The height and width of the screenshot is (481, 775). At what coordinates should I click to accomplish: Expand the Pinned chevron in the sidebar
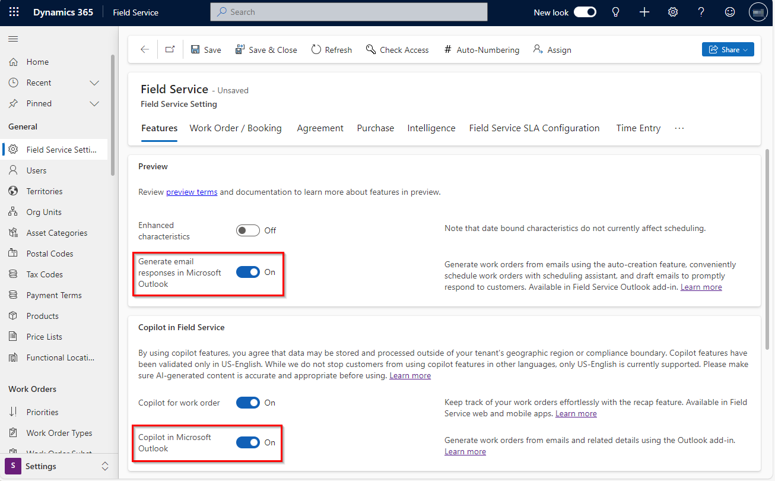tap(94, 103)
